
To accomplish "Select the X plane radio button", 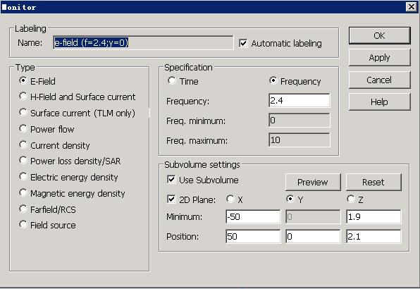I will pyautogui.click(x=230, y=199).
